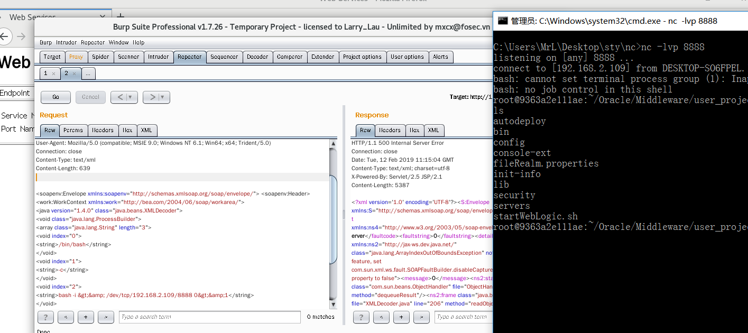748x333 pixels.
Task: Click the request editor scroll-up arrow
Action: pos(333,144)
